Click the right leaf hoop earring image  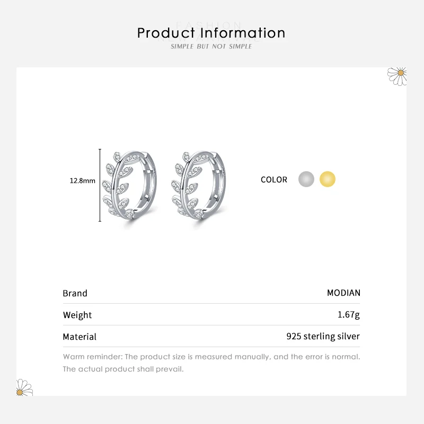[200, 185]
